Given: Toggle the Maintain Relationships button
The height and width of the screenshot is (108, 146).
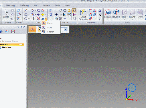Looking at the screenshot, I should 74,10.
